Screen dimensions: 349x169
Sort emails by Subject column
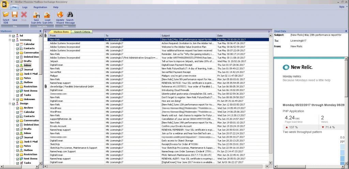click(188, 35)
